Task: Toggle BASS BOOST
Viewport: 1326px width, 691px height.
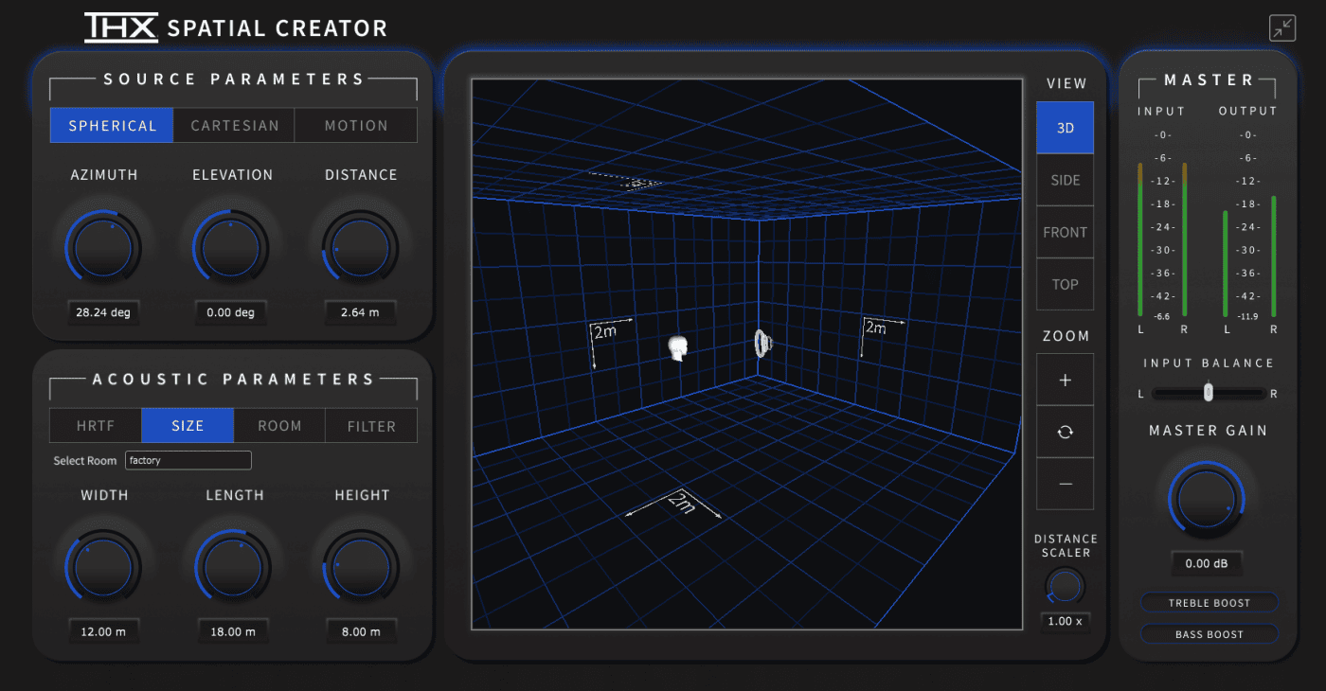Action: coord(1209,634)
